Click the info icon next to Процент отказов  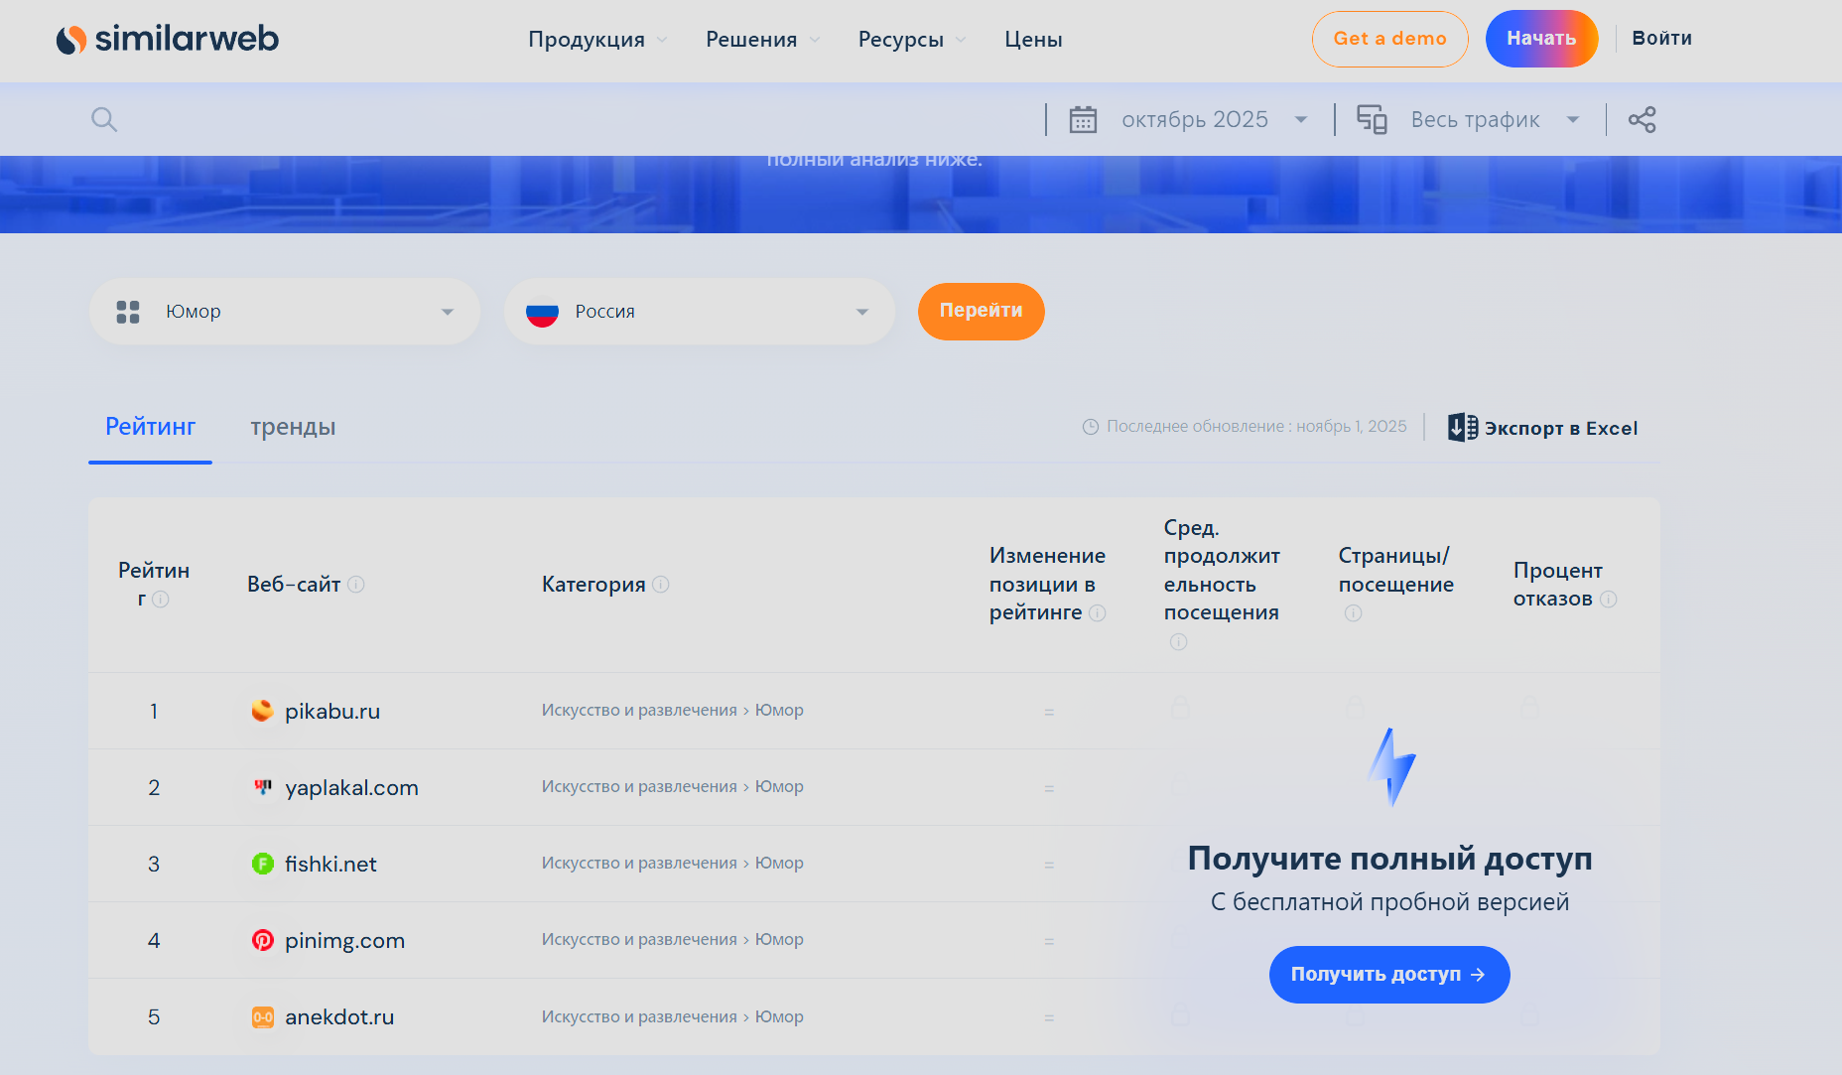(1609, 600)
